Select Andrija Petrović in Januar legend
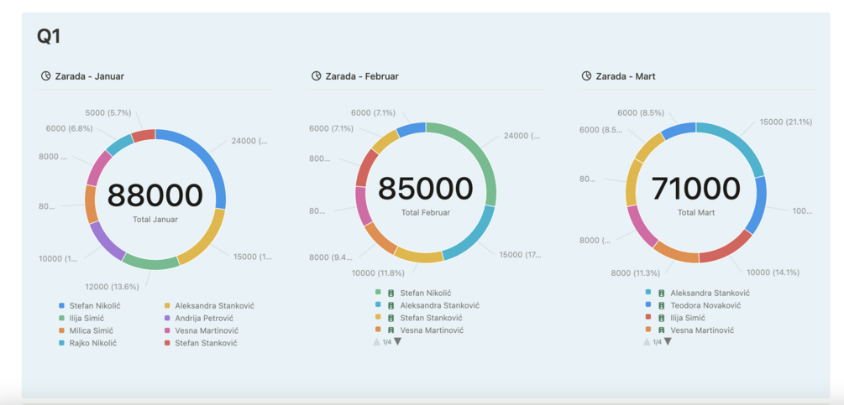This screenshot has width=844, height=405. click(x=206, y=318)
